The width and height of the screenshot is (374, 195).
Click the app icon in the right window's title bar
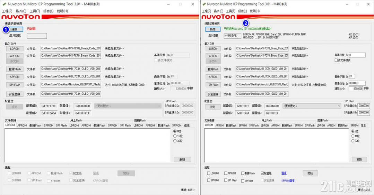click(204, 4)
